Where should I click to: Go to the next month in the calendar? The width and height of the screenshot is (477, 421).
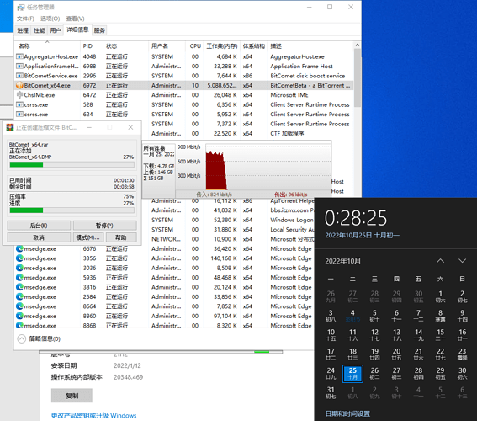coord(462,261)
